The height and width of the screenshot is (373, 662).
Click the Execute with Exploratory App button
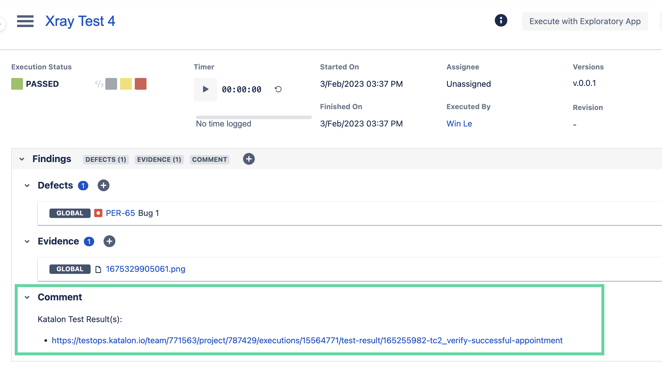coord(585,21)
